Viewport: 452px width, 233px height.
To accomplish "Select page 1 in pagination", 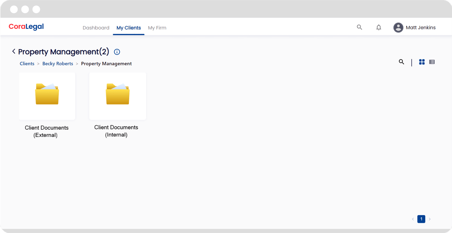I will click(x=421, y=219).
